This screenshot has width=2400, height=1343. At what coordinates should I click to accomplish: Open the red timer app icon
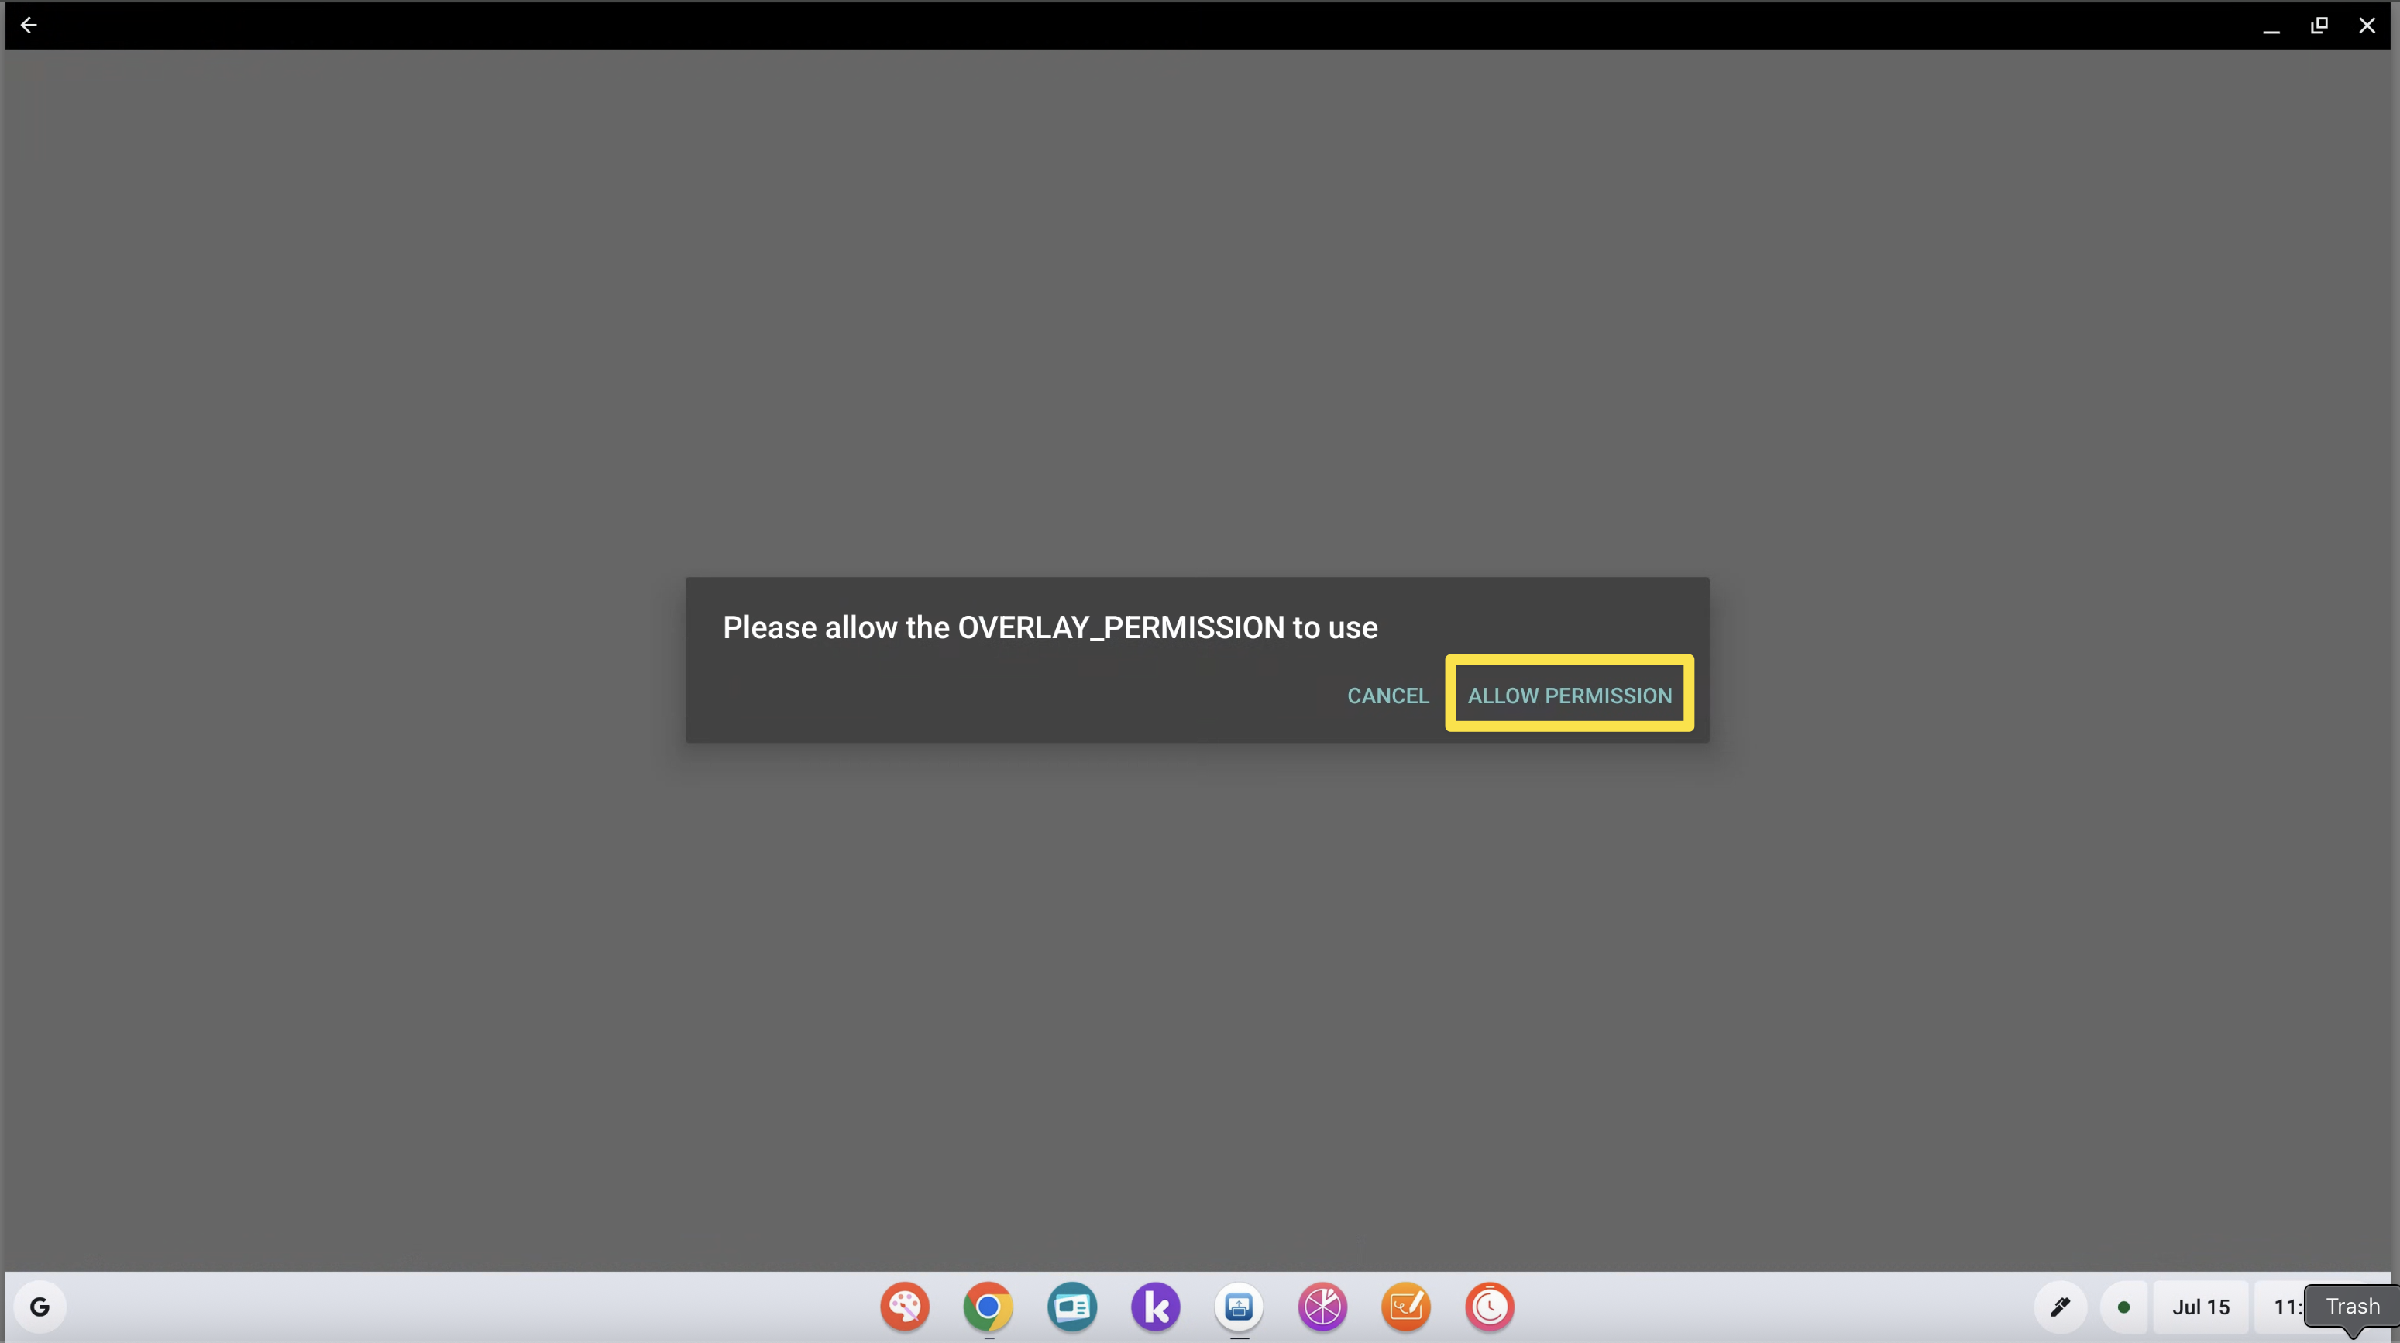pyautogui.click(x=1489, y=1307)
